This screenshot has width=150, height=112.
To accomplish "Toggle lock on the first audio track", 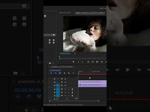I will [x=54, y=89].
